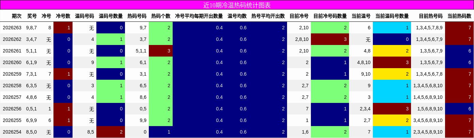Click the 冷号平均每期开出数量 header
Image resolution: width=474 pixels, height=138 pixels.
[199, 16]
